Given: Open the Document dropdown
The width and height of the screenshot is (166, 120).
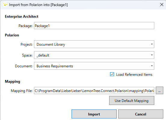Looking at the screenshot, I should 94,66.
